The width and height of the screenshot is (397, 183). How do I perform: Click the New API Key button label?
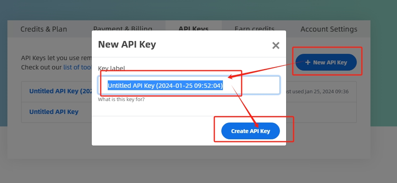click(330, 62)
